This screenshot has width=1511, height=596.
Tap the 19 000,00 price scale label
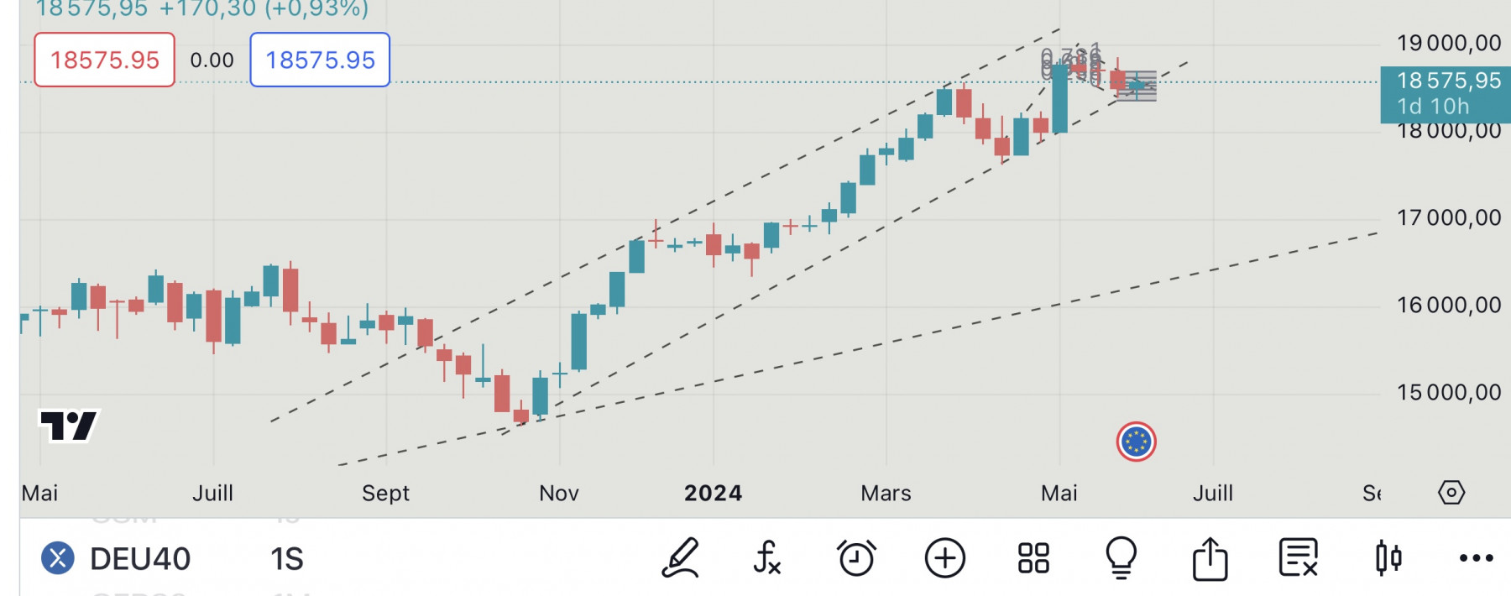tap(1449, 44)
